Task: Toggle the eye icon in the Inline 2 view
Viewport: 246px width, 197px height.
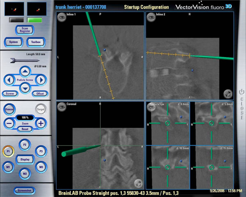Action: [x=151, y=17]
